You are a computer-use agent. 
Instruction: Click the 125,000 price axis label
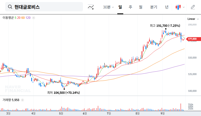pyautogui.click(x=192, y=74)
